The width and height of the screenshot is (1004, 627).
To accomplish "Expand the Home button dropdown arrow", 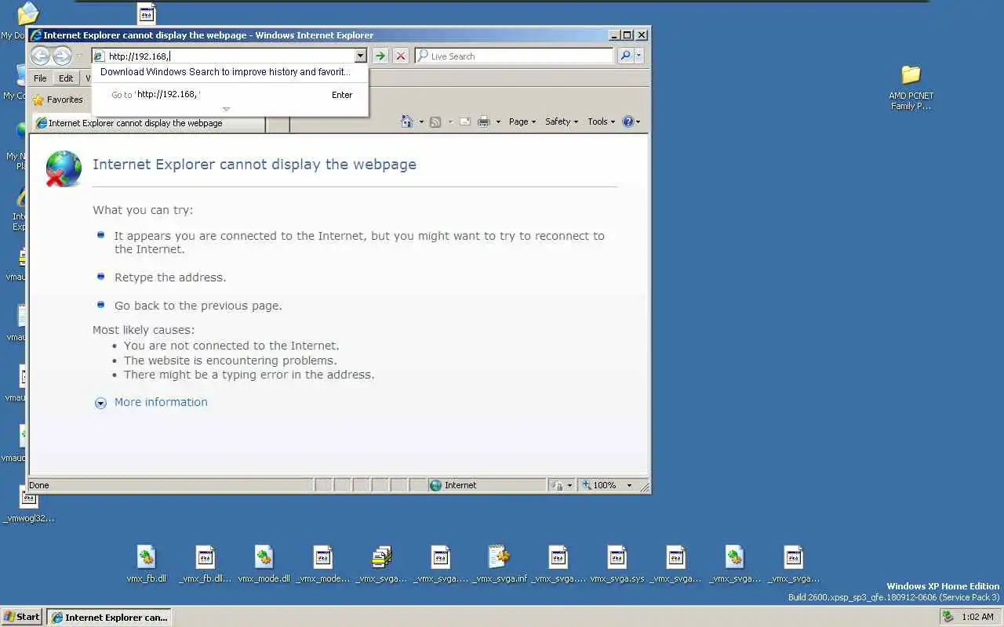I will (421, 121).
